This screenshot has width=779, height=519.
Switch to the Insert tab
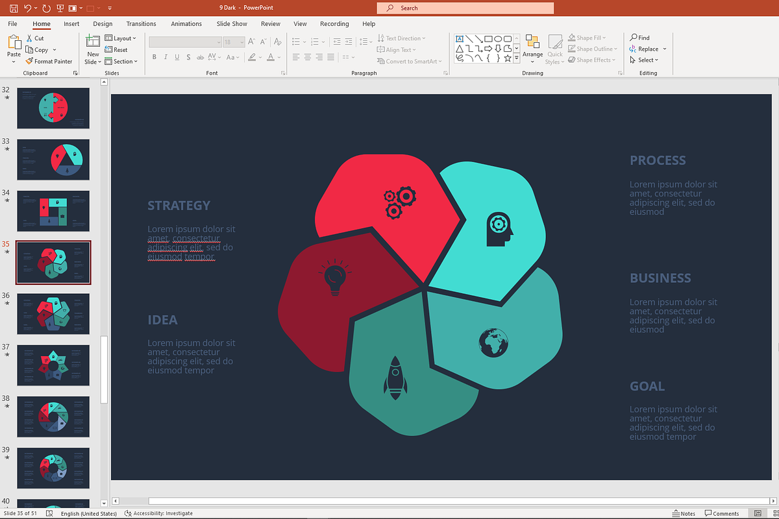pos(71,24)
